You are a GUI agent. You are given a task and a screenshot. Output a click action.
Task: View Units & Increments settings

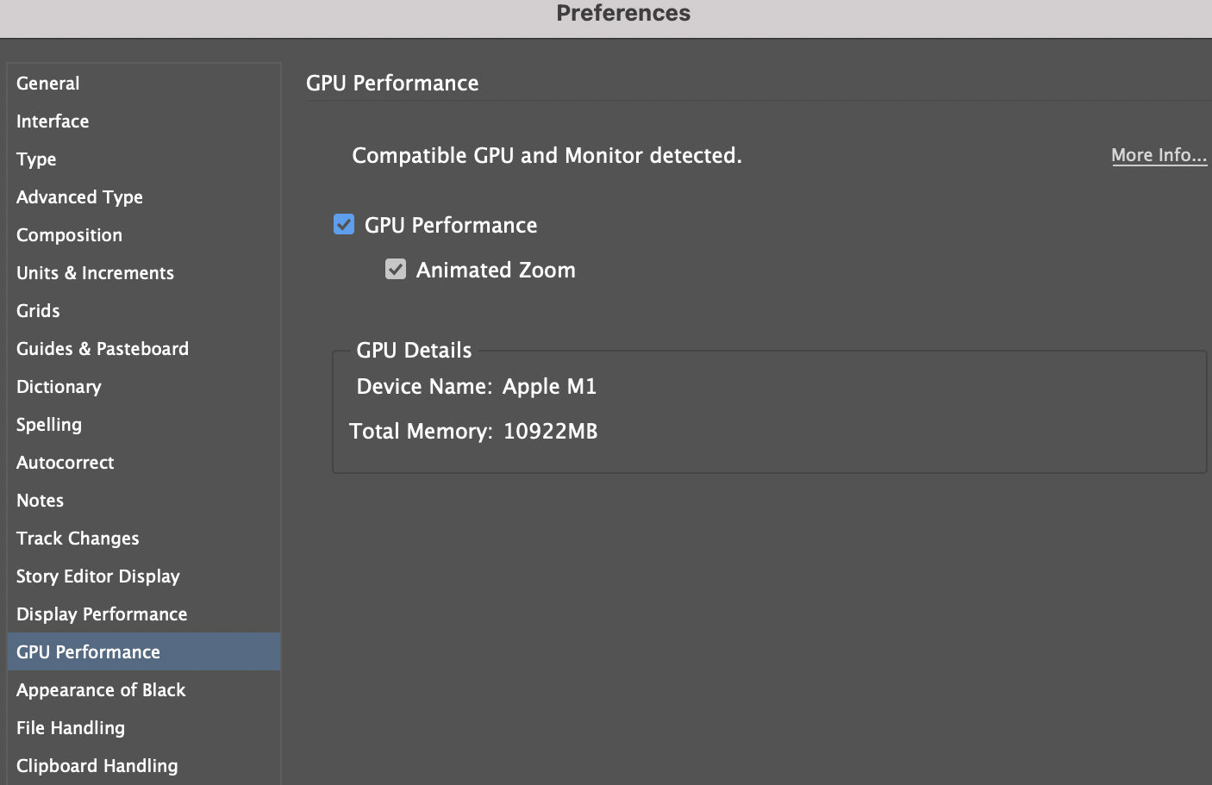tap(95, 272)
